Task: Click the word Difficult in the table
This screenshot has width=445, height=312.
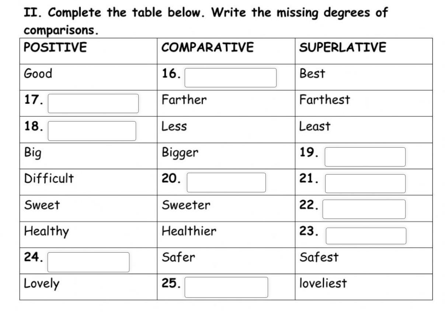Action: [49, 179]
